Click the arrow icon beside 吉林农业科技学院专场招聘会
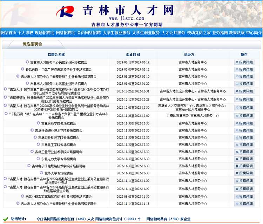The height and width of the screenshot is (224, 263). tap(35, 137)
